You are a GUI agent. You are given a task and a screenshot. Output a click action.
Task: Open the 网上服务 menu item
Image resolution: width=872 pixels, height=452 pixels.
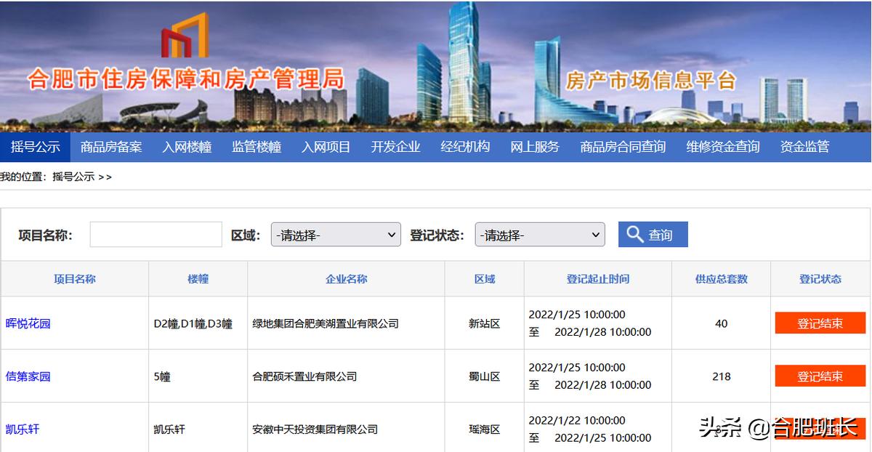pyautogui.click(x=536, y=146)
